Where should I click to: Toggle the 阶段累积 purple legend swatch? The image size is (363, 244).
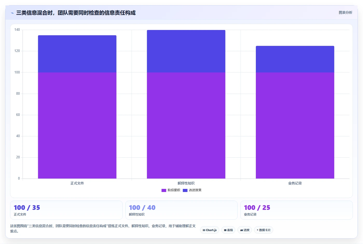[164, 190]
